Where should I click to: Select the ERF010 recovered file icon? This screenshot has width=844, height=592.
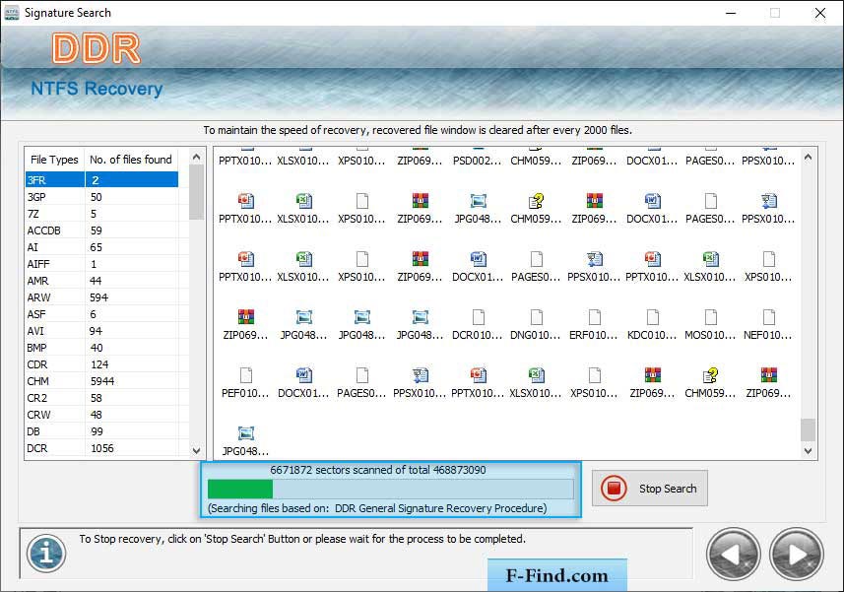[594, 317]
